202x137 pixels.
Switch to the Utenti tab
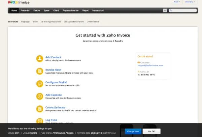click(x=35, y=22)
